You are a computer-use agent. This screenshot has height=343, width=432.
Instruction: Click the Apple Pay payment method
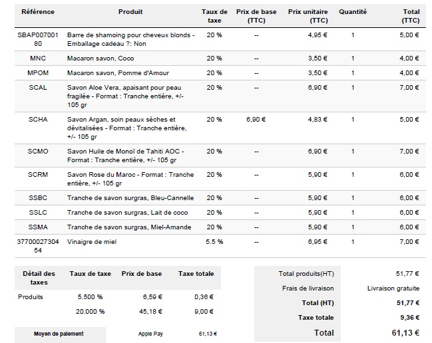click(x=150, y=334)
